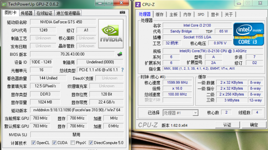The height and width of the screenshot is (150, 268).
Task: Open the 迪兰恒进赠品 tab in GPU-Z
Action: coord(68,13)
